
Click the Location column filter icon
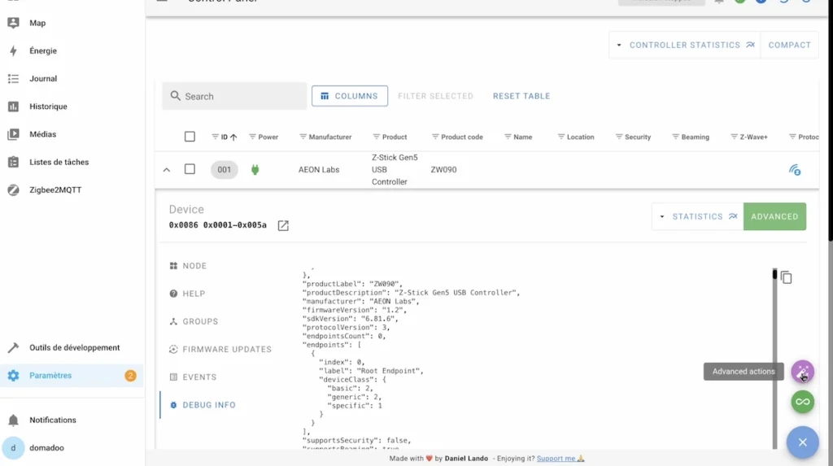coord(561,137)
